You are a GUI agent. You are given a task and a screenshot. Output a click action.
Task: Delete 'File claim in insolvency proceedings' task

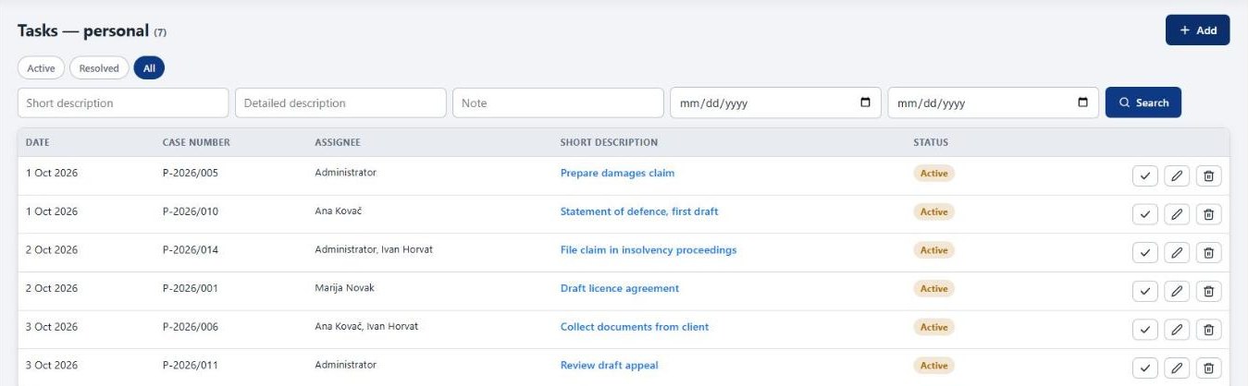coord(1208,253)
